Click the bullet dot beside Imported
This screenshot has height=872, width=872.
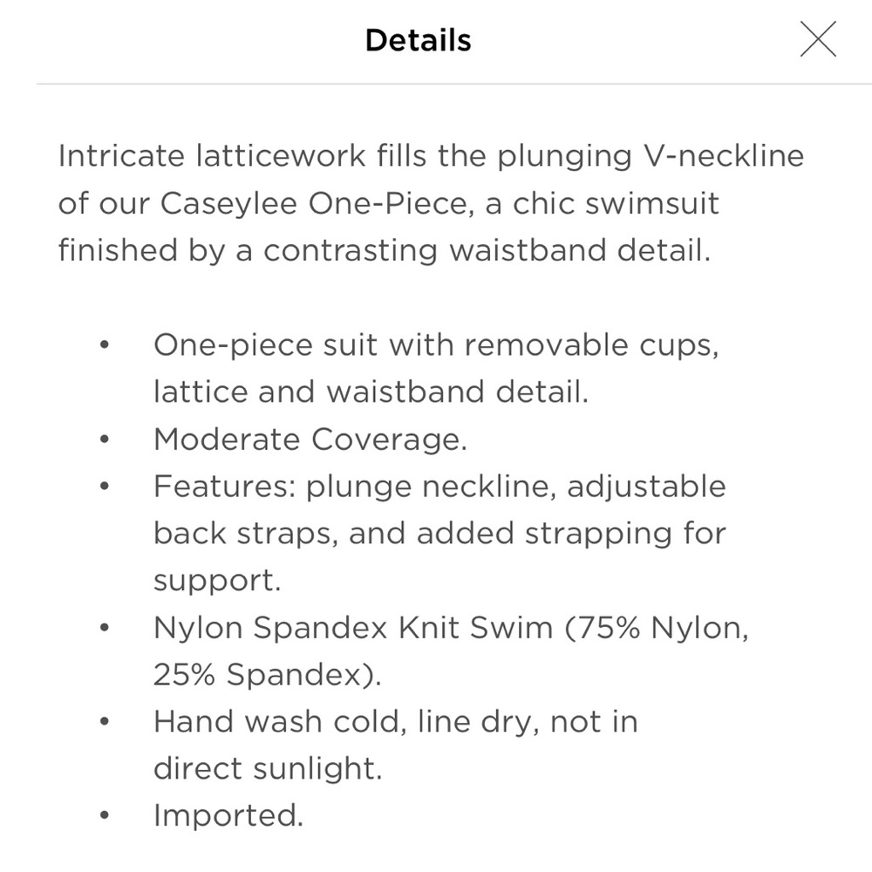(x=105, y=816)
